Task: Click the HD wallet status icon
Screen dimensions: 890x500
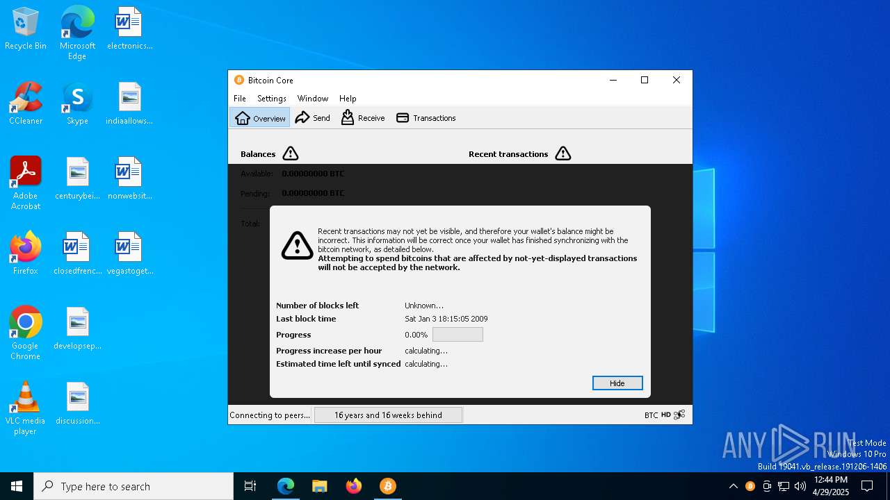Action: click(666, 415)
